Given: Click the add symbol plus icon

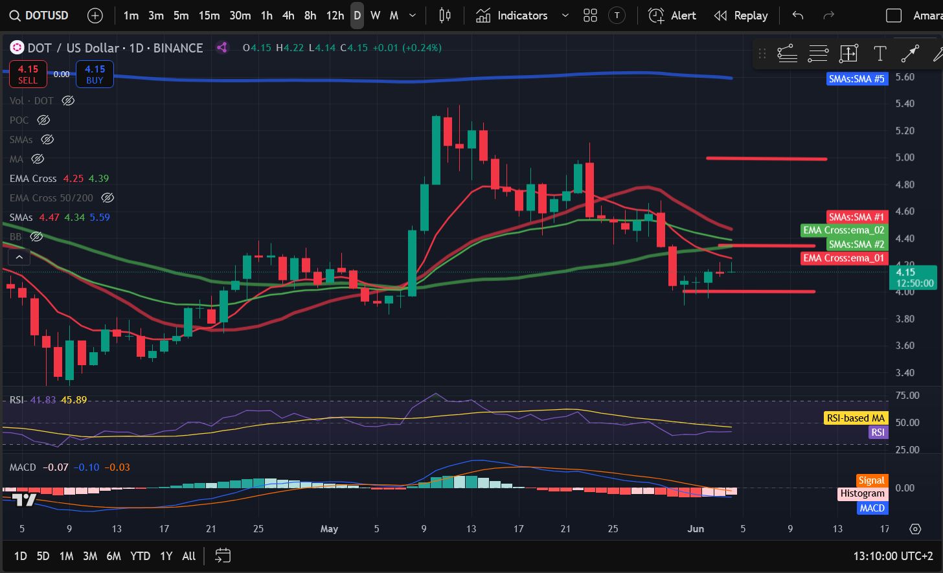Looking at the screenshot, I should click(x=95, y=16).
